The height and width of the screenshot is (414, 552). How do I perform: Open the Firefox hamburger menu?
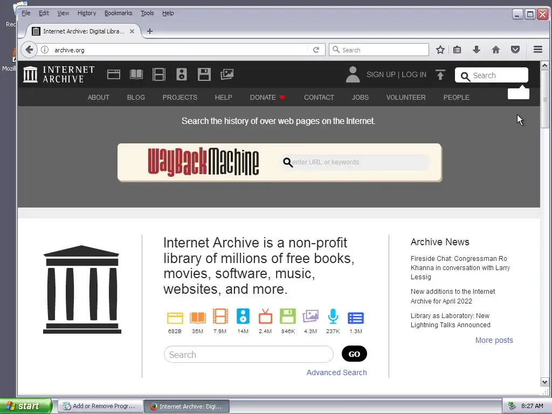point(537,50)
